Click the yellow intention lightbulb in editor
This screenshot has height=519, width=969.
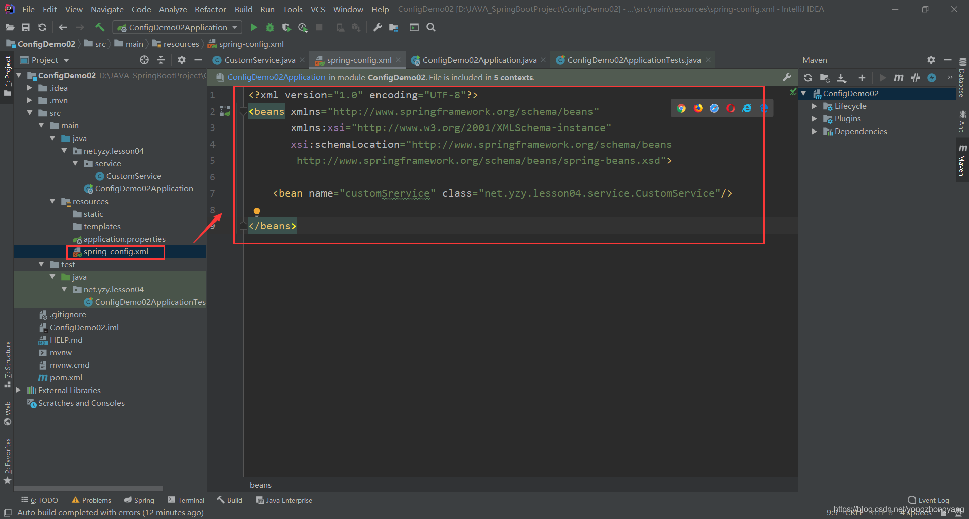(257, 212)
